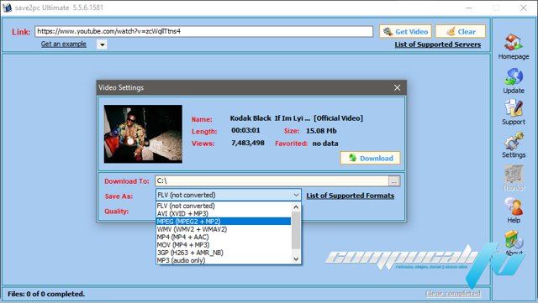Click the format list scrollbar thumb
The image size is (538, 303).
click(x=296, y=230)
